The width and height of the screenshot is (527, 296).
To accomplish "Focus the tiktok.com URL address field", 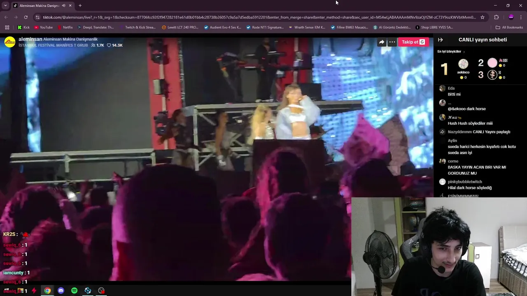I will [259, 17].
